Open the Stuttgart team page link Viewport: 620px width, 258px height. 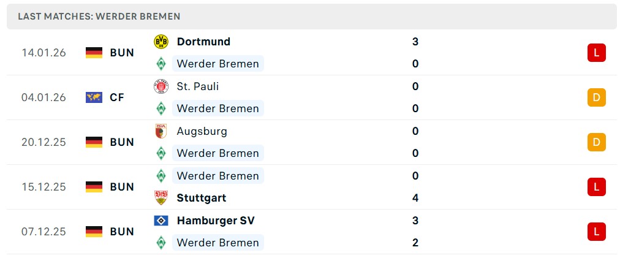point(202,198)
